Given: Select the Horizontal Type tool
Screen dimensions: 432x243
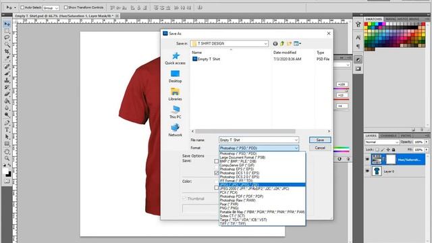Looking at the screenshot, I should 7,130.
